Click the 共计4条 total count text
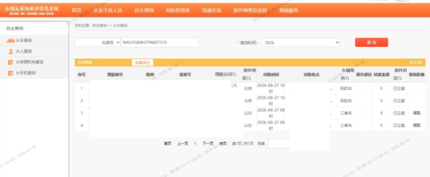430x177 pixels. (x=416, y=62)
